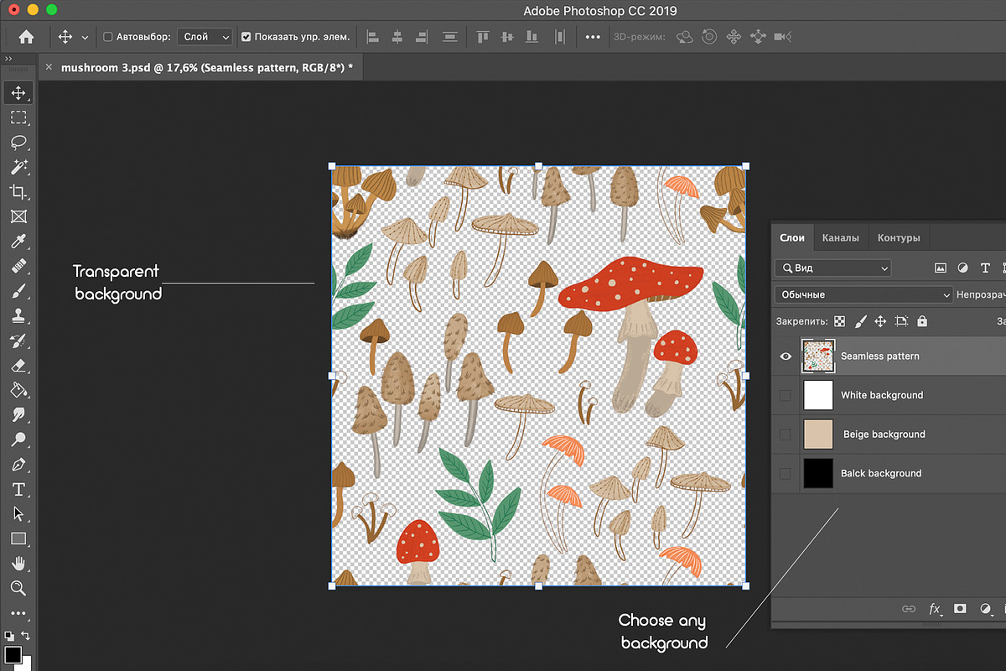Align left edges in options bar
1006x671 pixels.
point(373,37)
